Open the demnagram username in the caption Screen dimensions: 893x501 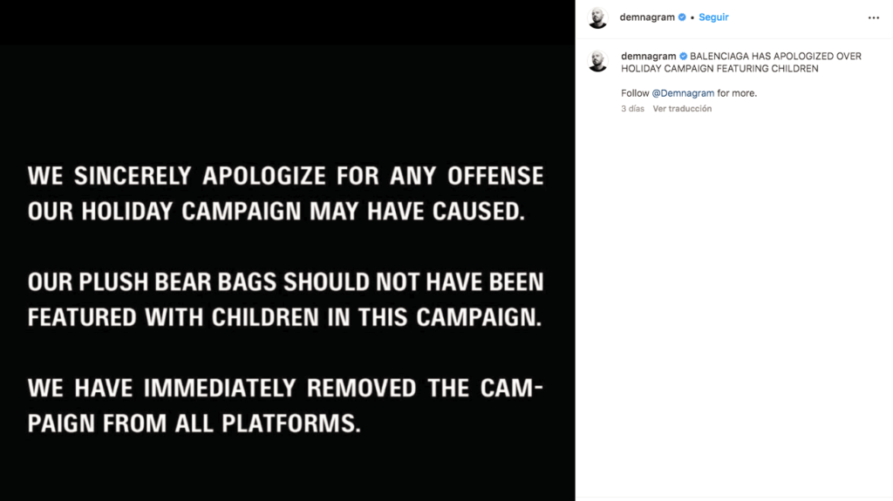648,57
